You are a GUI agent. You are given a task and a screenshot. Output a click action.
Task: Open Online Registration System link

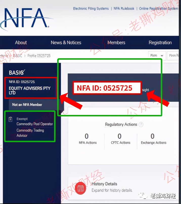(x=159, y=9)
